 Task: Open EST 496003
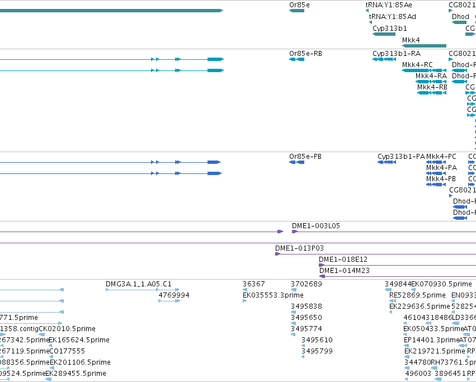[407, 379]
